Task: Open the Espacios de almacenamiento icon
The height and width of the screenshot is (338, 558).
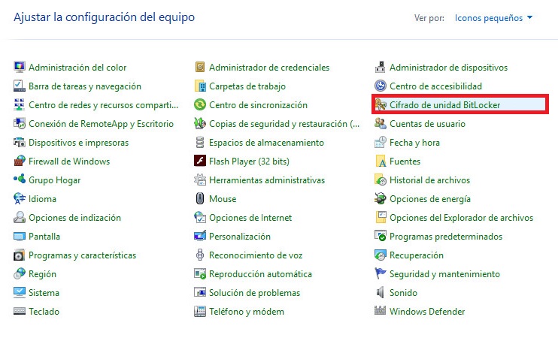Action: [x=200, y=142]
